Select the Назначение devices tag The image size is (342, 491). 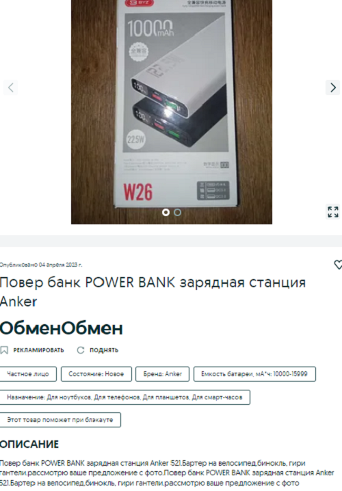[x=124, y=397]
